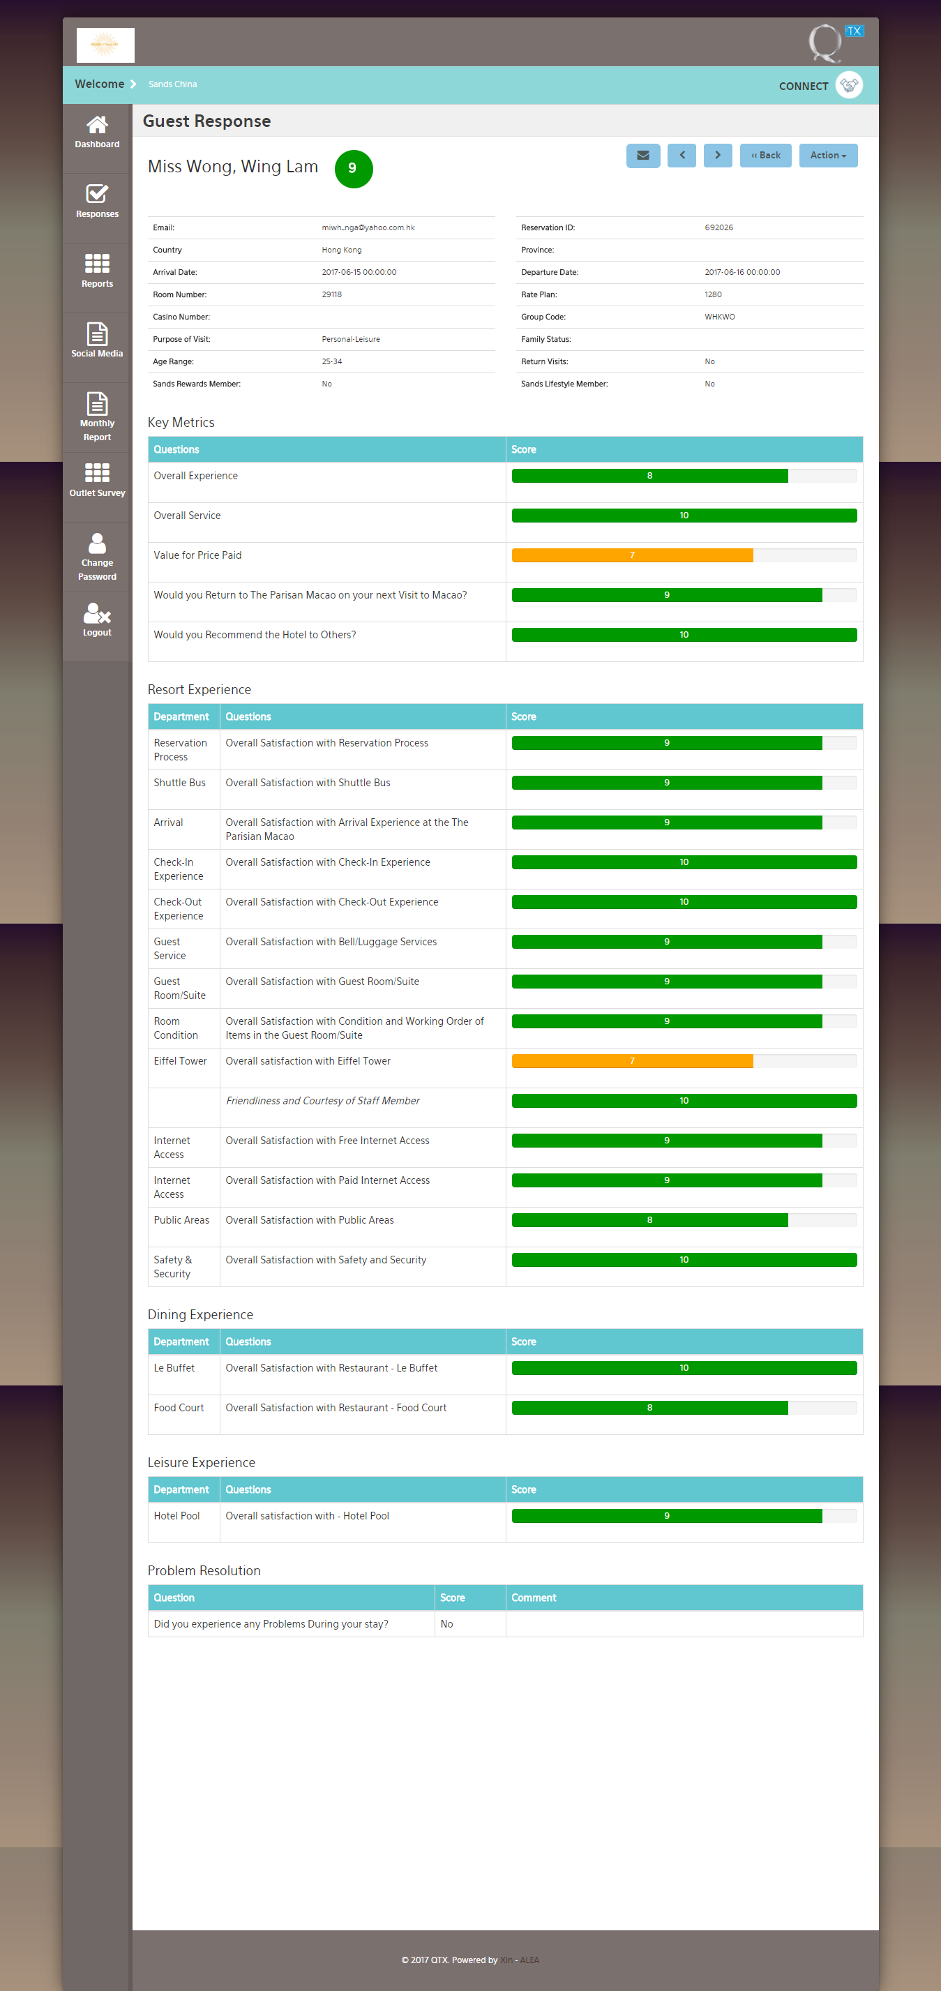Go to Responses checkmark icon

(96, 194)
